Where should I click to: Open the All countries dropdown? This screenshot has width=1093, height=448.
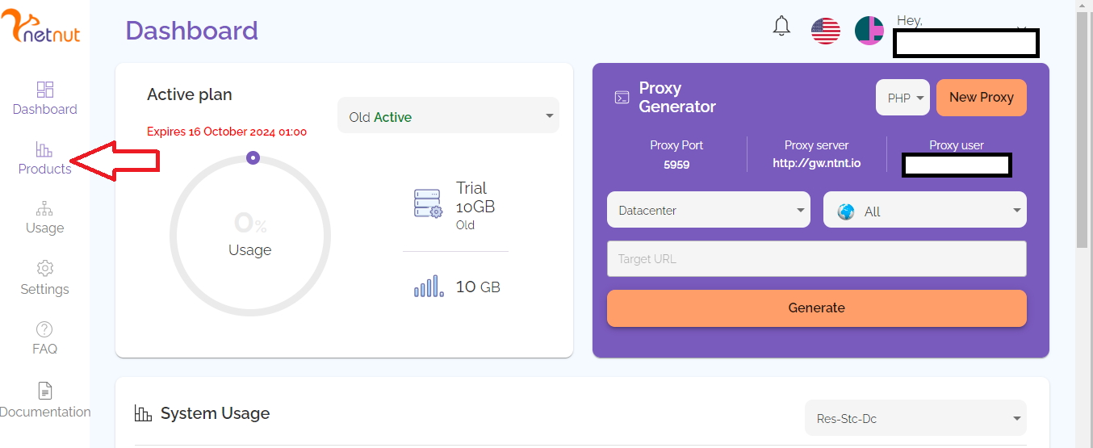tap(924, 211)
